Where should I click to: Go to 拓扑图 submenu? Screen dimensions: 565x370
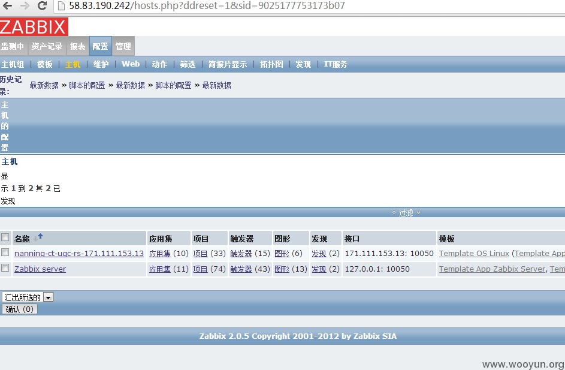coord(271,64)
